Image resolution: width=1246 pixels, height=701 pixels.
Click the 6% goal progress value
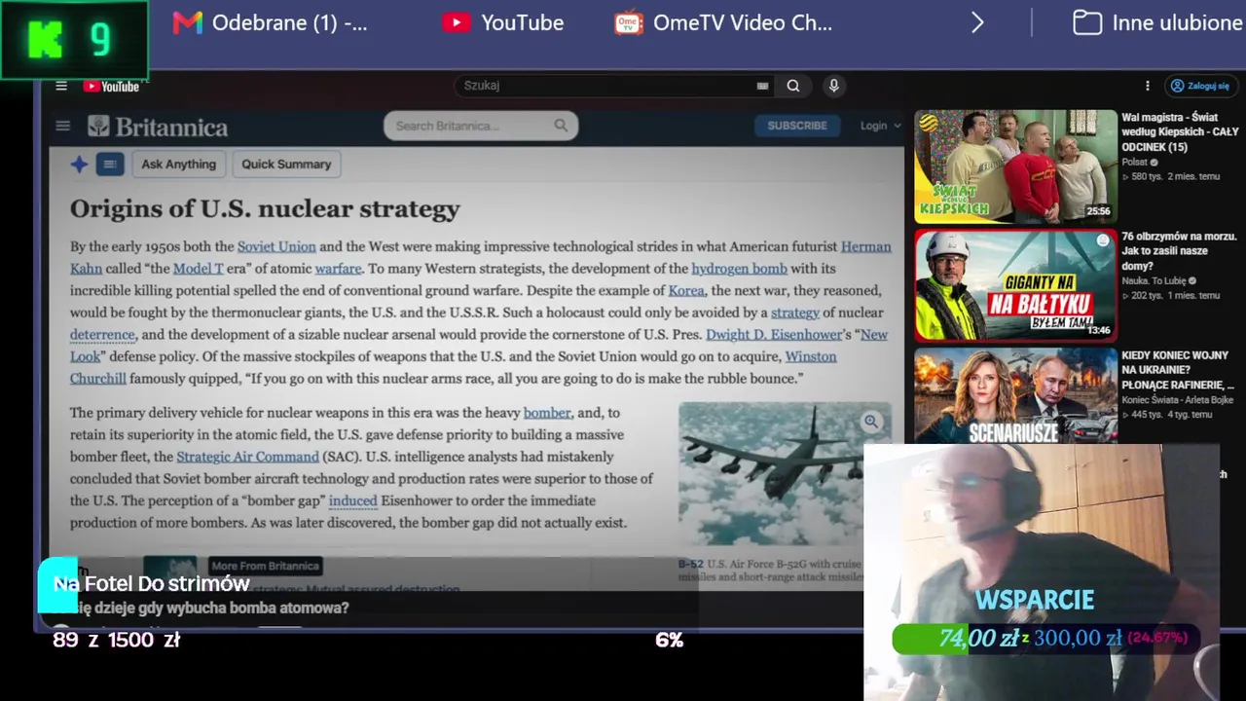click(670, 640)
